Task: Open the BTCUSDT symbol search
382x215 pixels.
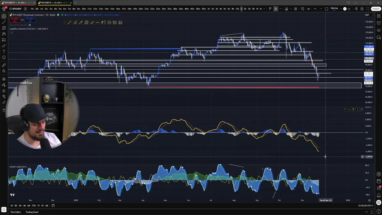Action: [15, 9]
